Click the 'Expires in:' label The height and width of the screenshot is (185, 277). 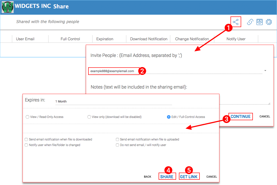pos(35,100)
